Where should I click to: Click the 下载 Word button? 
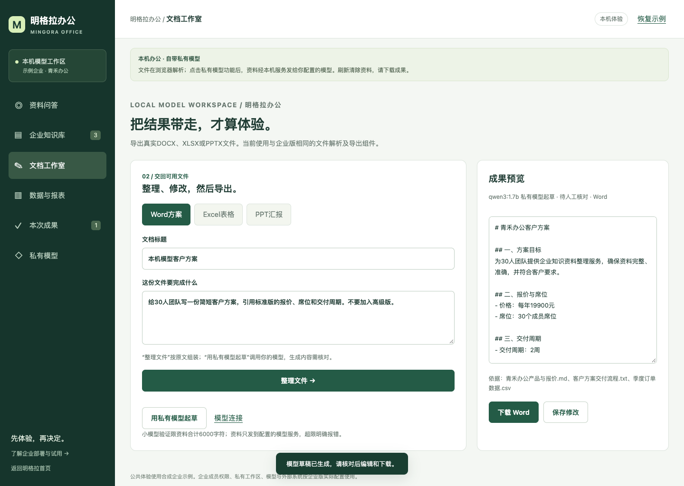(x=513, y=412)
